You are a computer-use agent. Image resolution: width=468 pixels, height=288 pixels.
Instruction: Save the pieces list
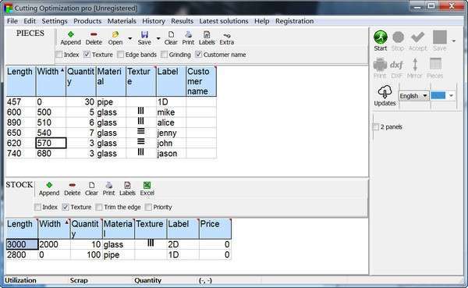[x=144, y=38]
